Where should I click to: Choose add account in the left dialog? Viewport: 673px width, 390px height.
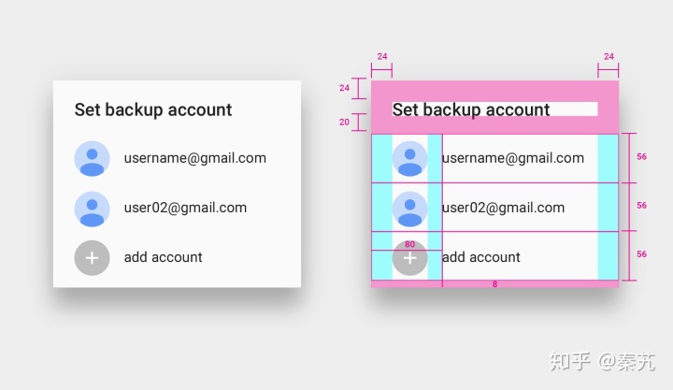163,257
